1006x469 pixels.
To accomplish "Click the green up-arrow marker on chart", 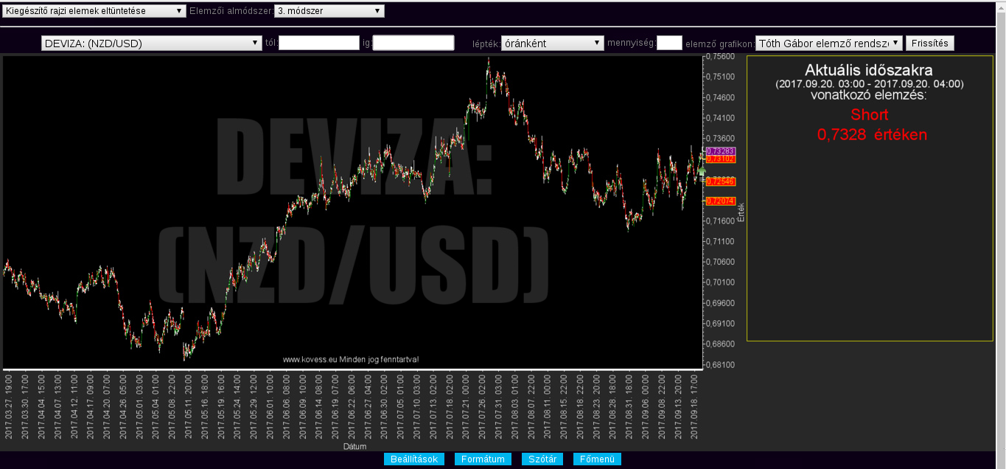I will [702, 171].
